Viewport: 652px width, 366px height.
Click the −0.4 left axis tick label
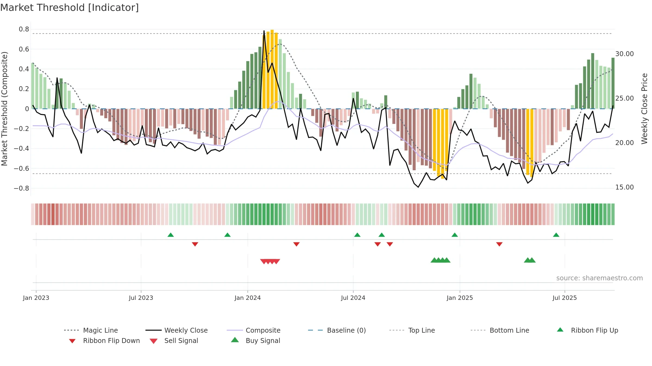pos(21,149)
